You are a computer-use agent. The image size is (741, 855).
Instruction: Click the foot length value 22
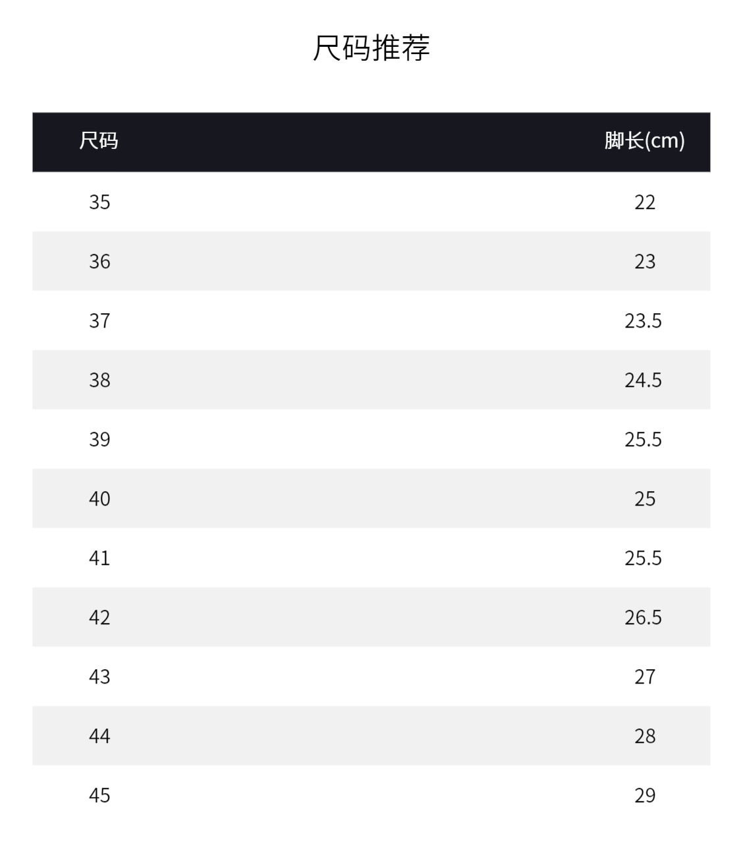[645, 202]
